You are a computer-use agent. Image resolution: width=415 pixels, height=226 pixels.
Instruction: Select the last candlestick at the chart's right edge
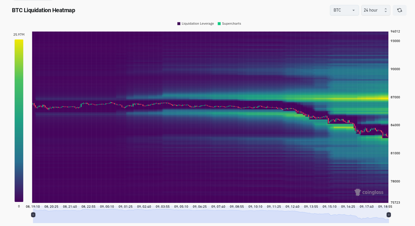click(x=387, y=135)
